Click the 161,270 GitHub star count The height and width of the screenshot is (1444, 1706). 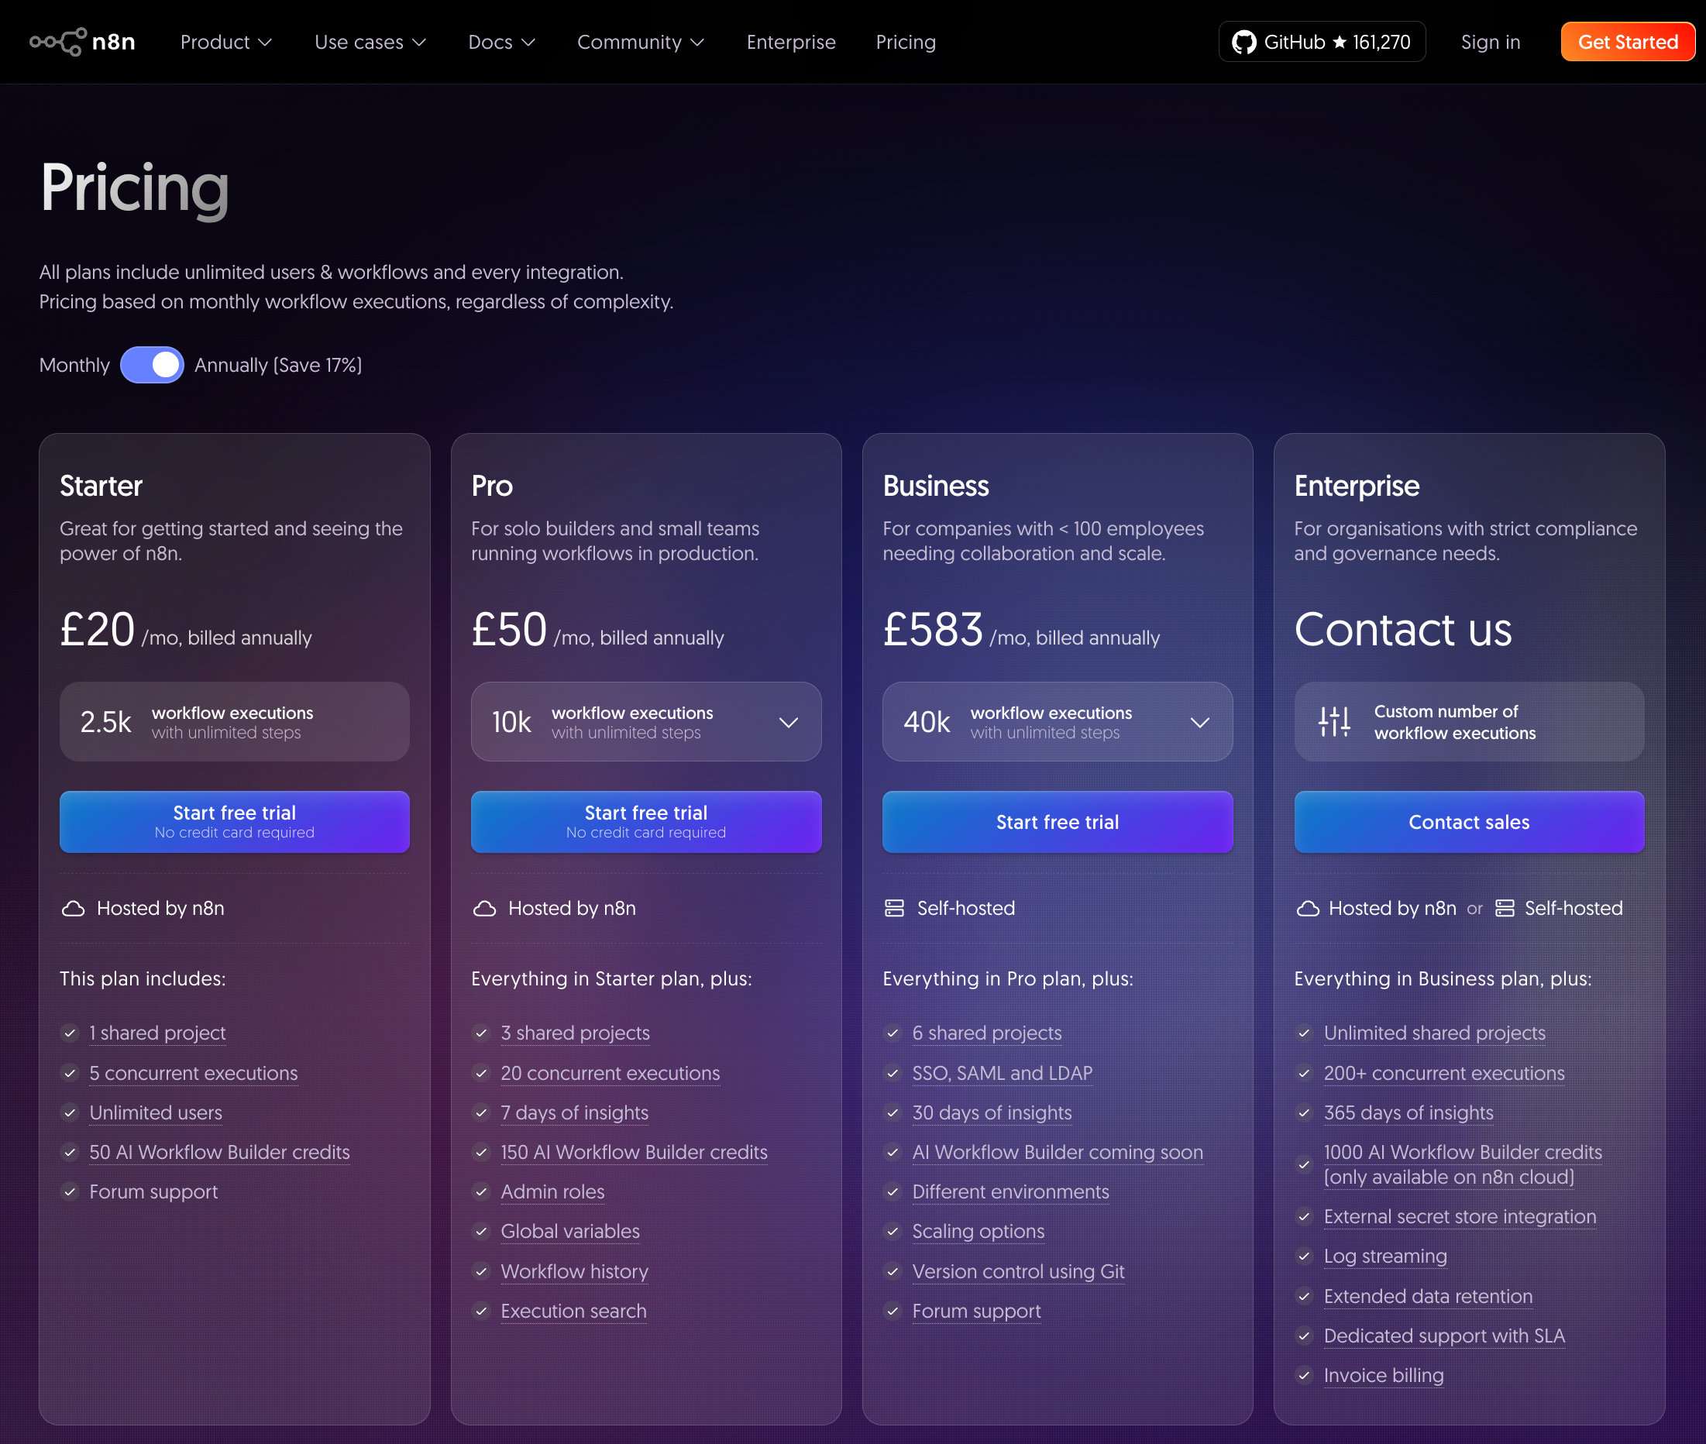click(1381, 41)
